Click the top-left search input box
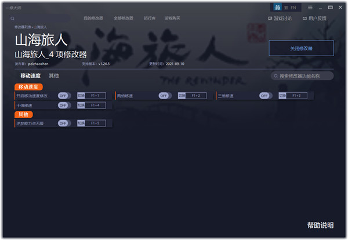The width and height of the screenshot is (348, 240). pyautogui.click(x=40, y=19)
